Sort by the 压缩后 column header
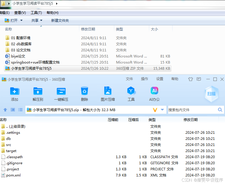This screenshot has height=184, width=225. coord(133,120)
